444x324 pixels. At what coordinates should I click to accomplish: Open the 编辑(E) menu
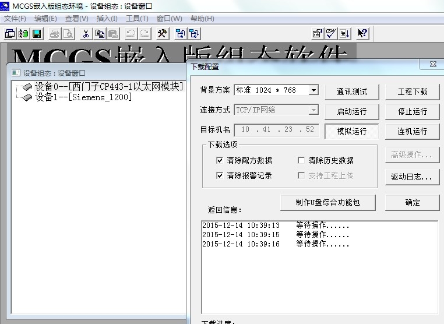point(45,19)
